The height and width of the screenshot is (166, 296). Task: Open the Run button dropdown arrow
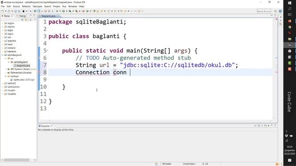coord(67,11)
